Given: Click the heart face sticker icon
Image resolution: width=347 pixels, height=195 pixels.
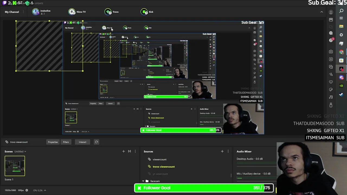Looking at the screenshot, I should [331, 82].
